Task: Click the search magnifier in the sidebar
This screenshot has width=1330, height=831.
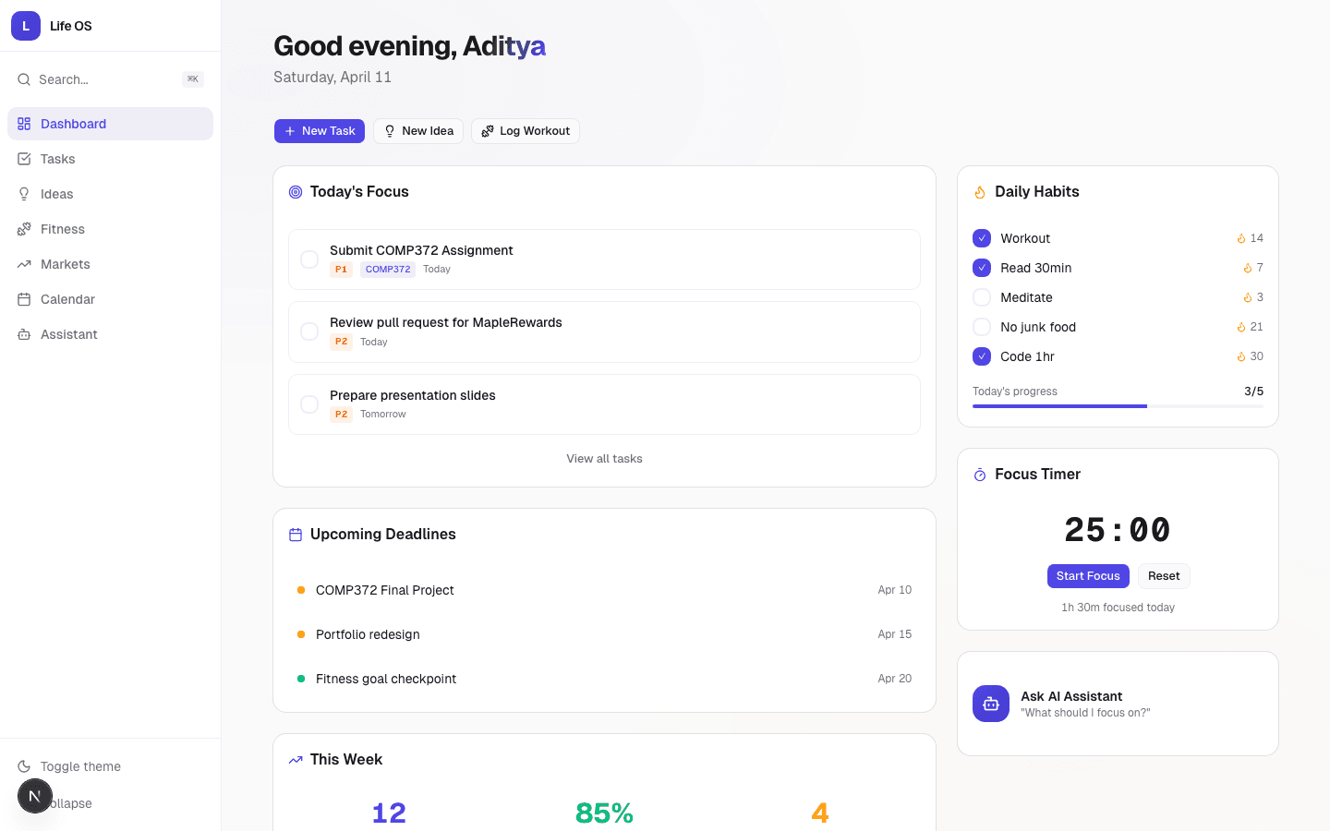Action: point(24,79)
